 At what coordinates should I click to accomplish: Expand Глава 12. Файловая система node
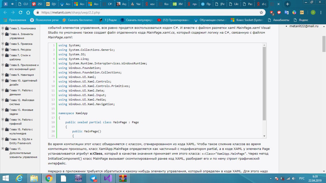click(x=3, y=100)
